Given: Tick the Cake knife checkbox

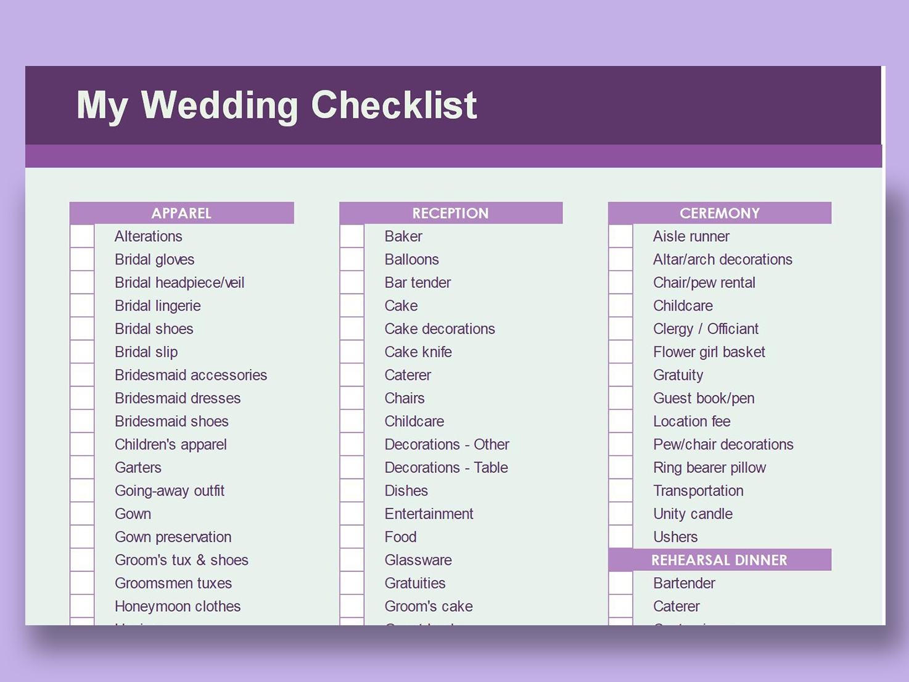Looking at the screenshot, I should click(x=352, y=352).
